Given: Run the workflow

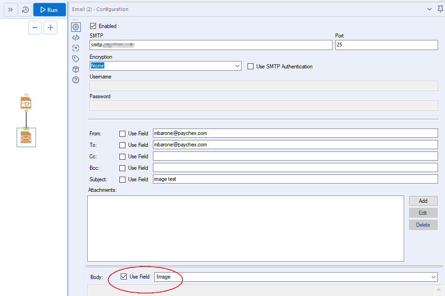Looking at the screenshot, I should point(50,10).
